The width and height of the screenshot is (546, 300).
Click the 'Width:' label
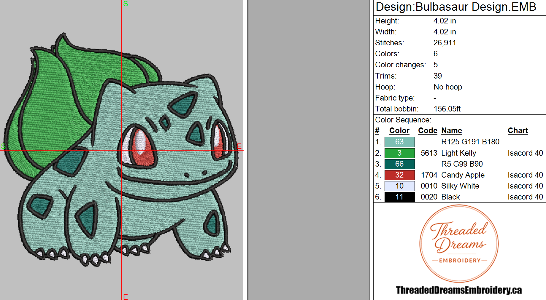click(386, 32)
